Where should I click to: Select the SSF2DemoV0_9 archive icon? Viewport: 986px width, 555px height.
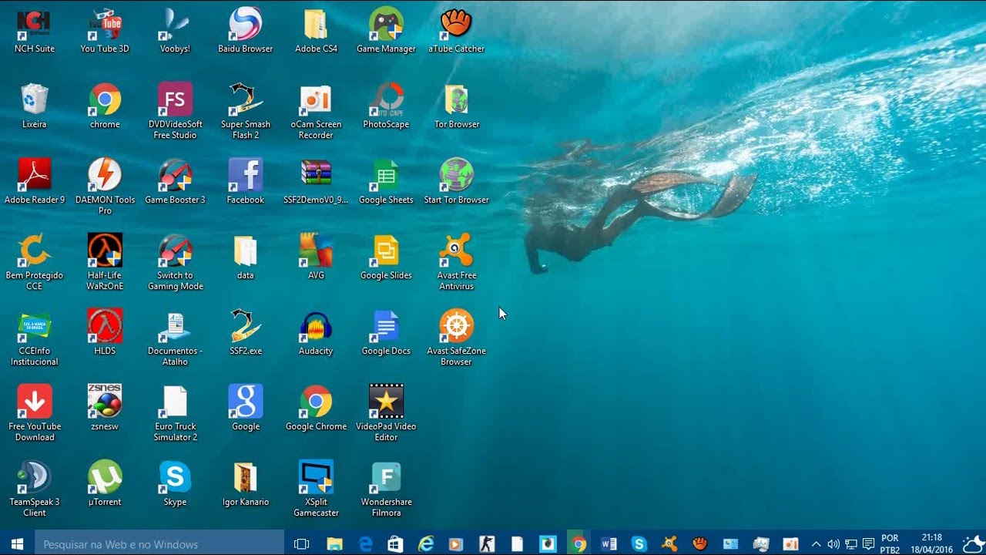(316, 182)
